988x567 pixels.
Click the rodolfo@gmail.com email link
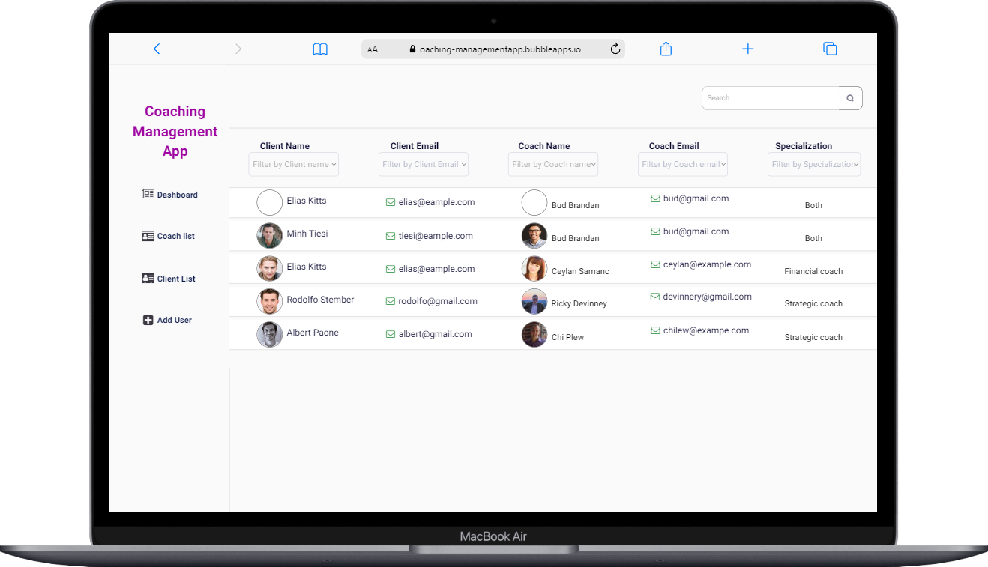(x=438, y=301)
